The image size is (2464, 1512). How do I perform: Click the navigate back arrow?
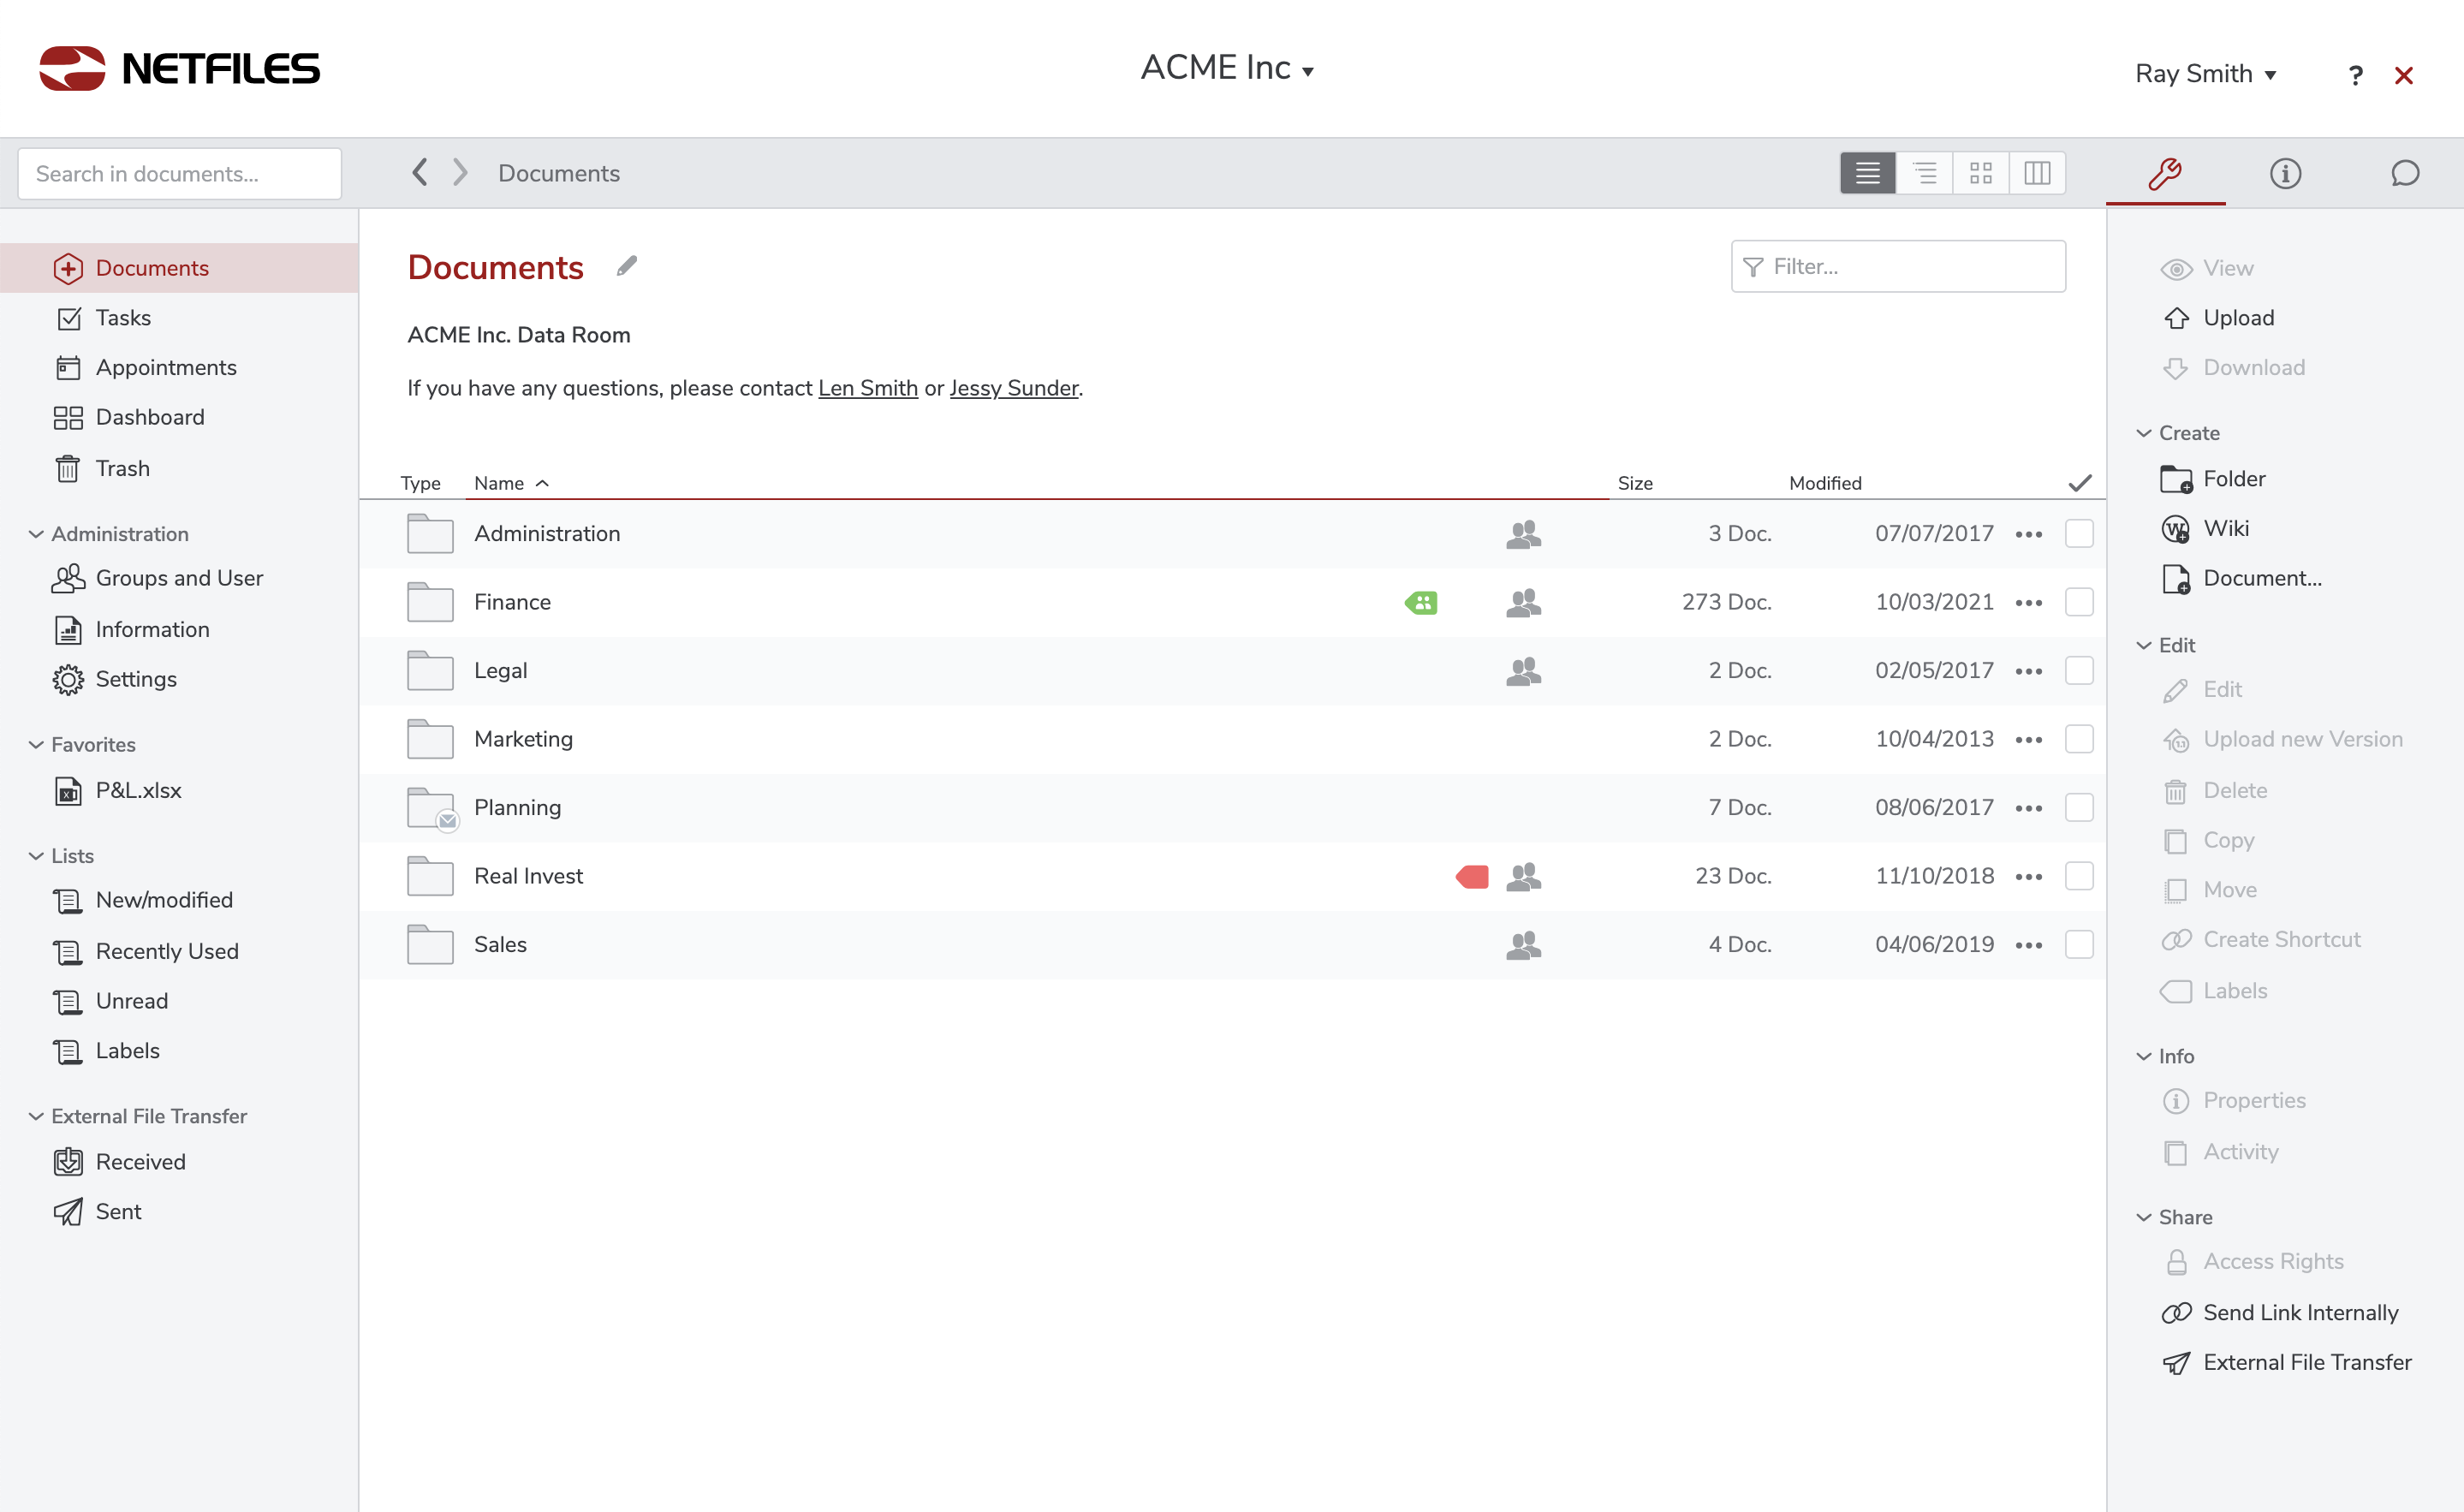(x=420, y=172)
